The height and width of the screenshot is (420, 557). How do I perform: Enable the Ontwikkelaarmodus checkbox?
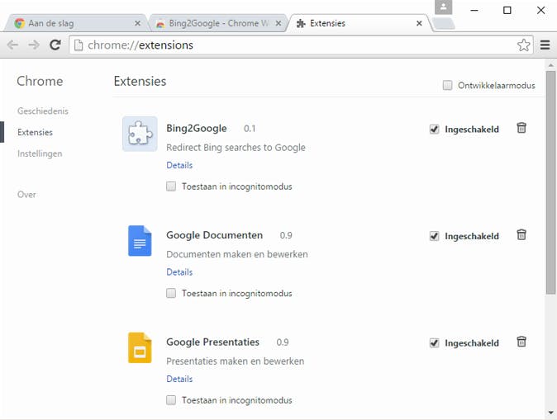tap(448, 85)
